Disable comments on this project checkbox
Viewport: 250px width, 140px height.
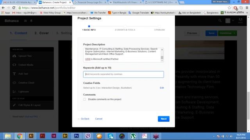pos(84,100)
